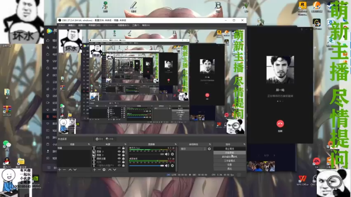Click the mixer panel vertical scrollbar
The width and height of the screenshot is (351, 197).
click(176, 159)
